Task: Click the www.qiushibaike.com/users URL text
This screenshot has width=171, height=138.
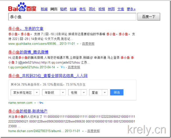Action: coord(34,44)
